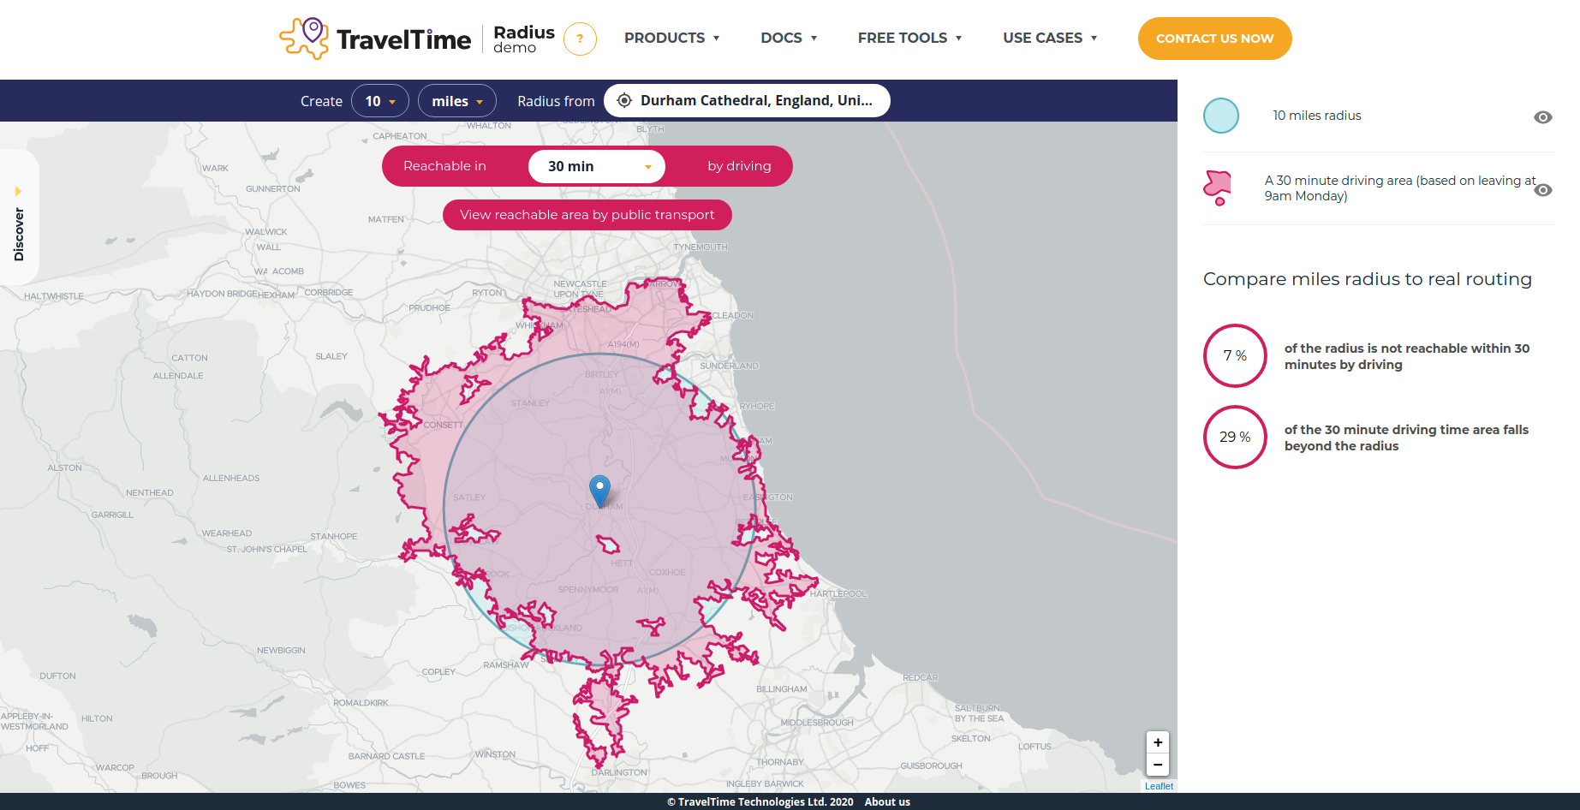
Task: Toggle visibility of the 30 minute driving area
Action: click(x=1544, y=190)
